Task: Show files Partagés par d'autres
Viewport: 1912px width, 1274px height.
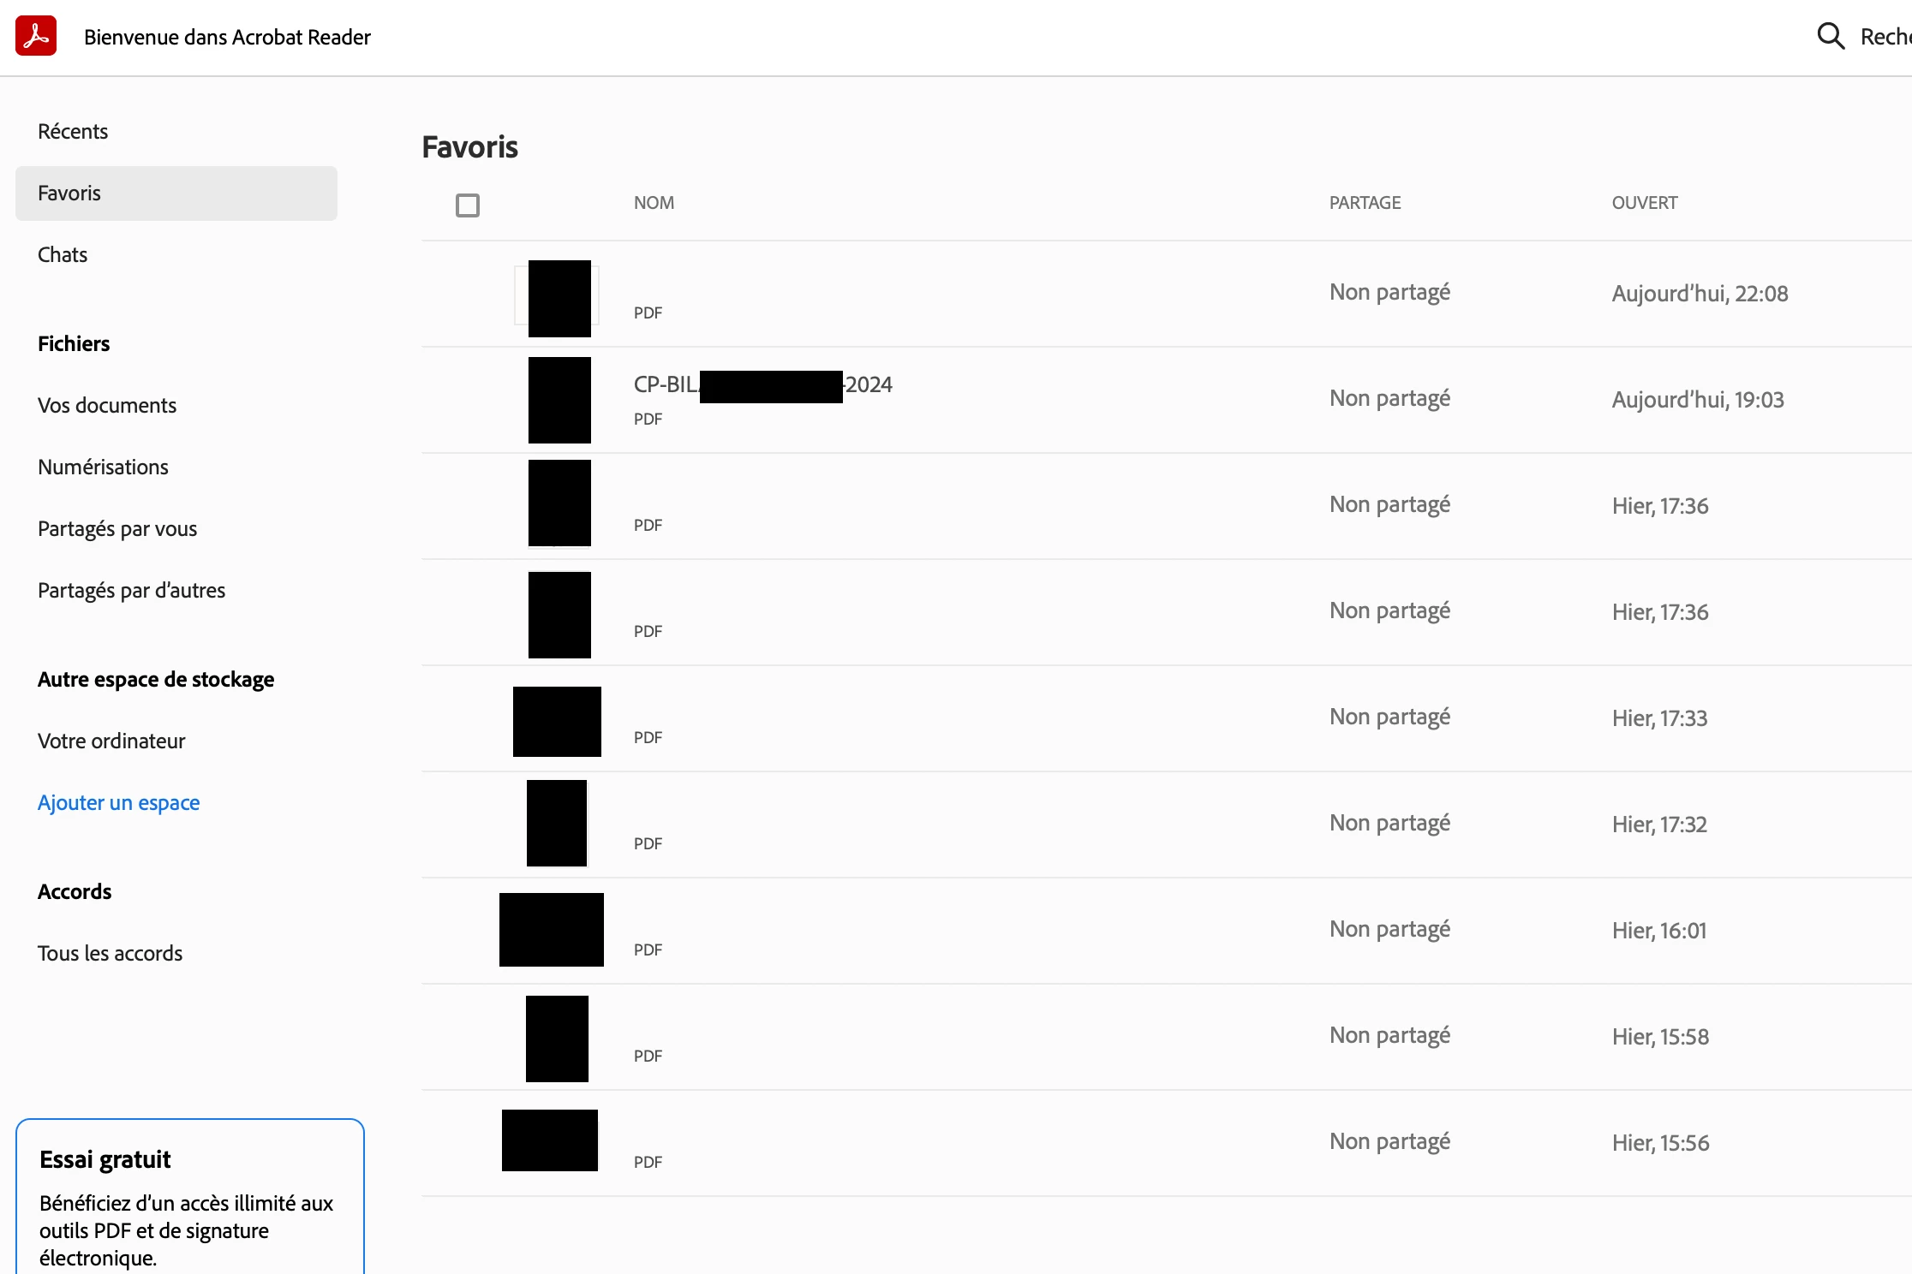Action: (131, 591)
